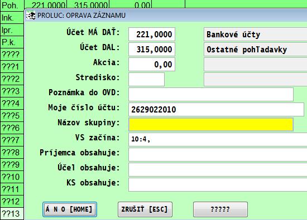Select the Ipr. row in background list
The height and width of the screenshot is (220, 307).
coord(12,30)
